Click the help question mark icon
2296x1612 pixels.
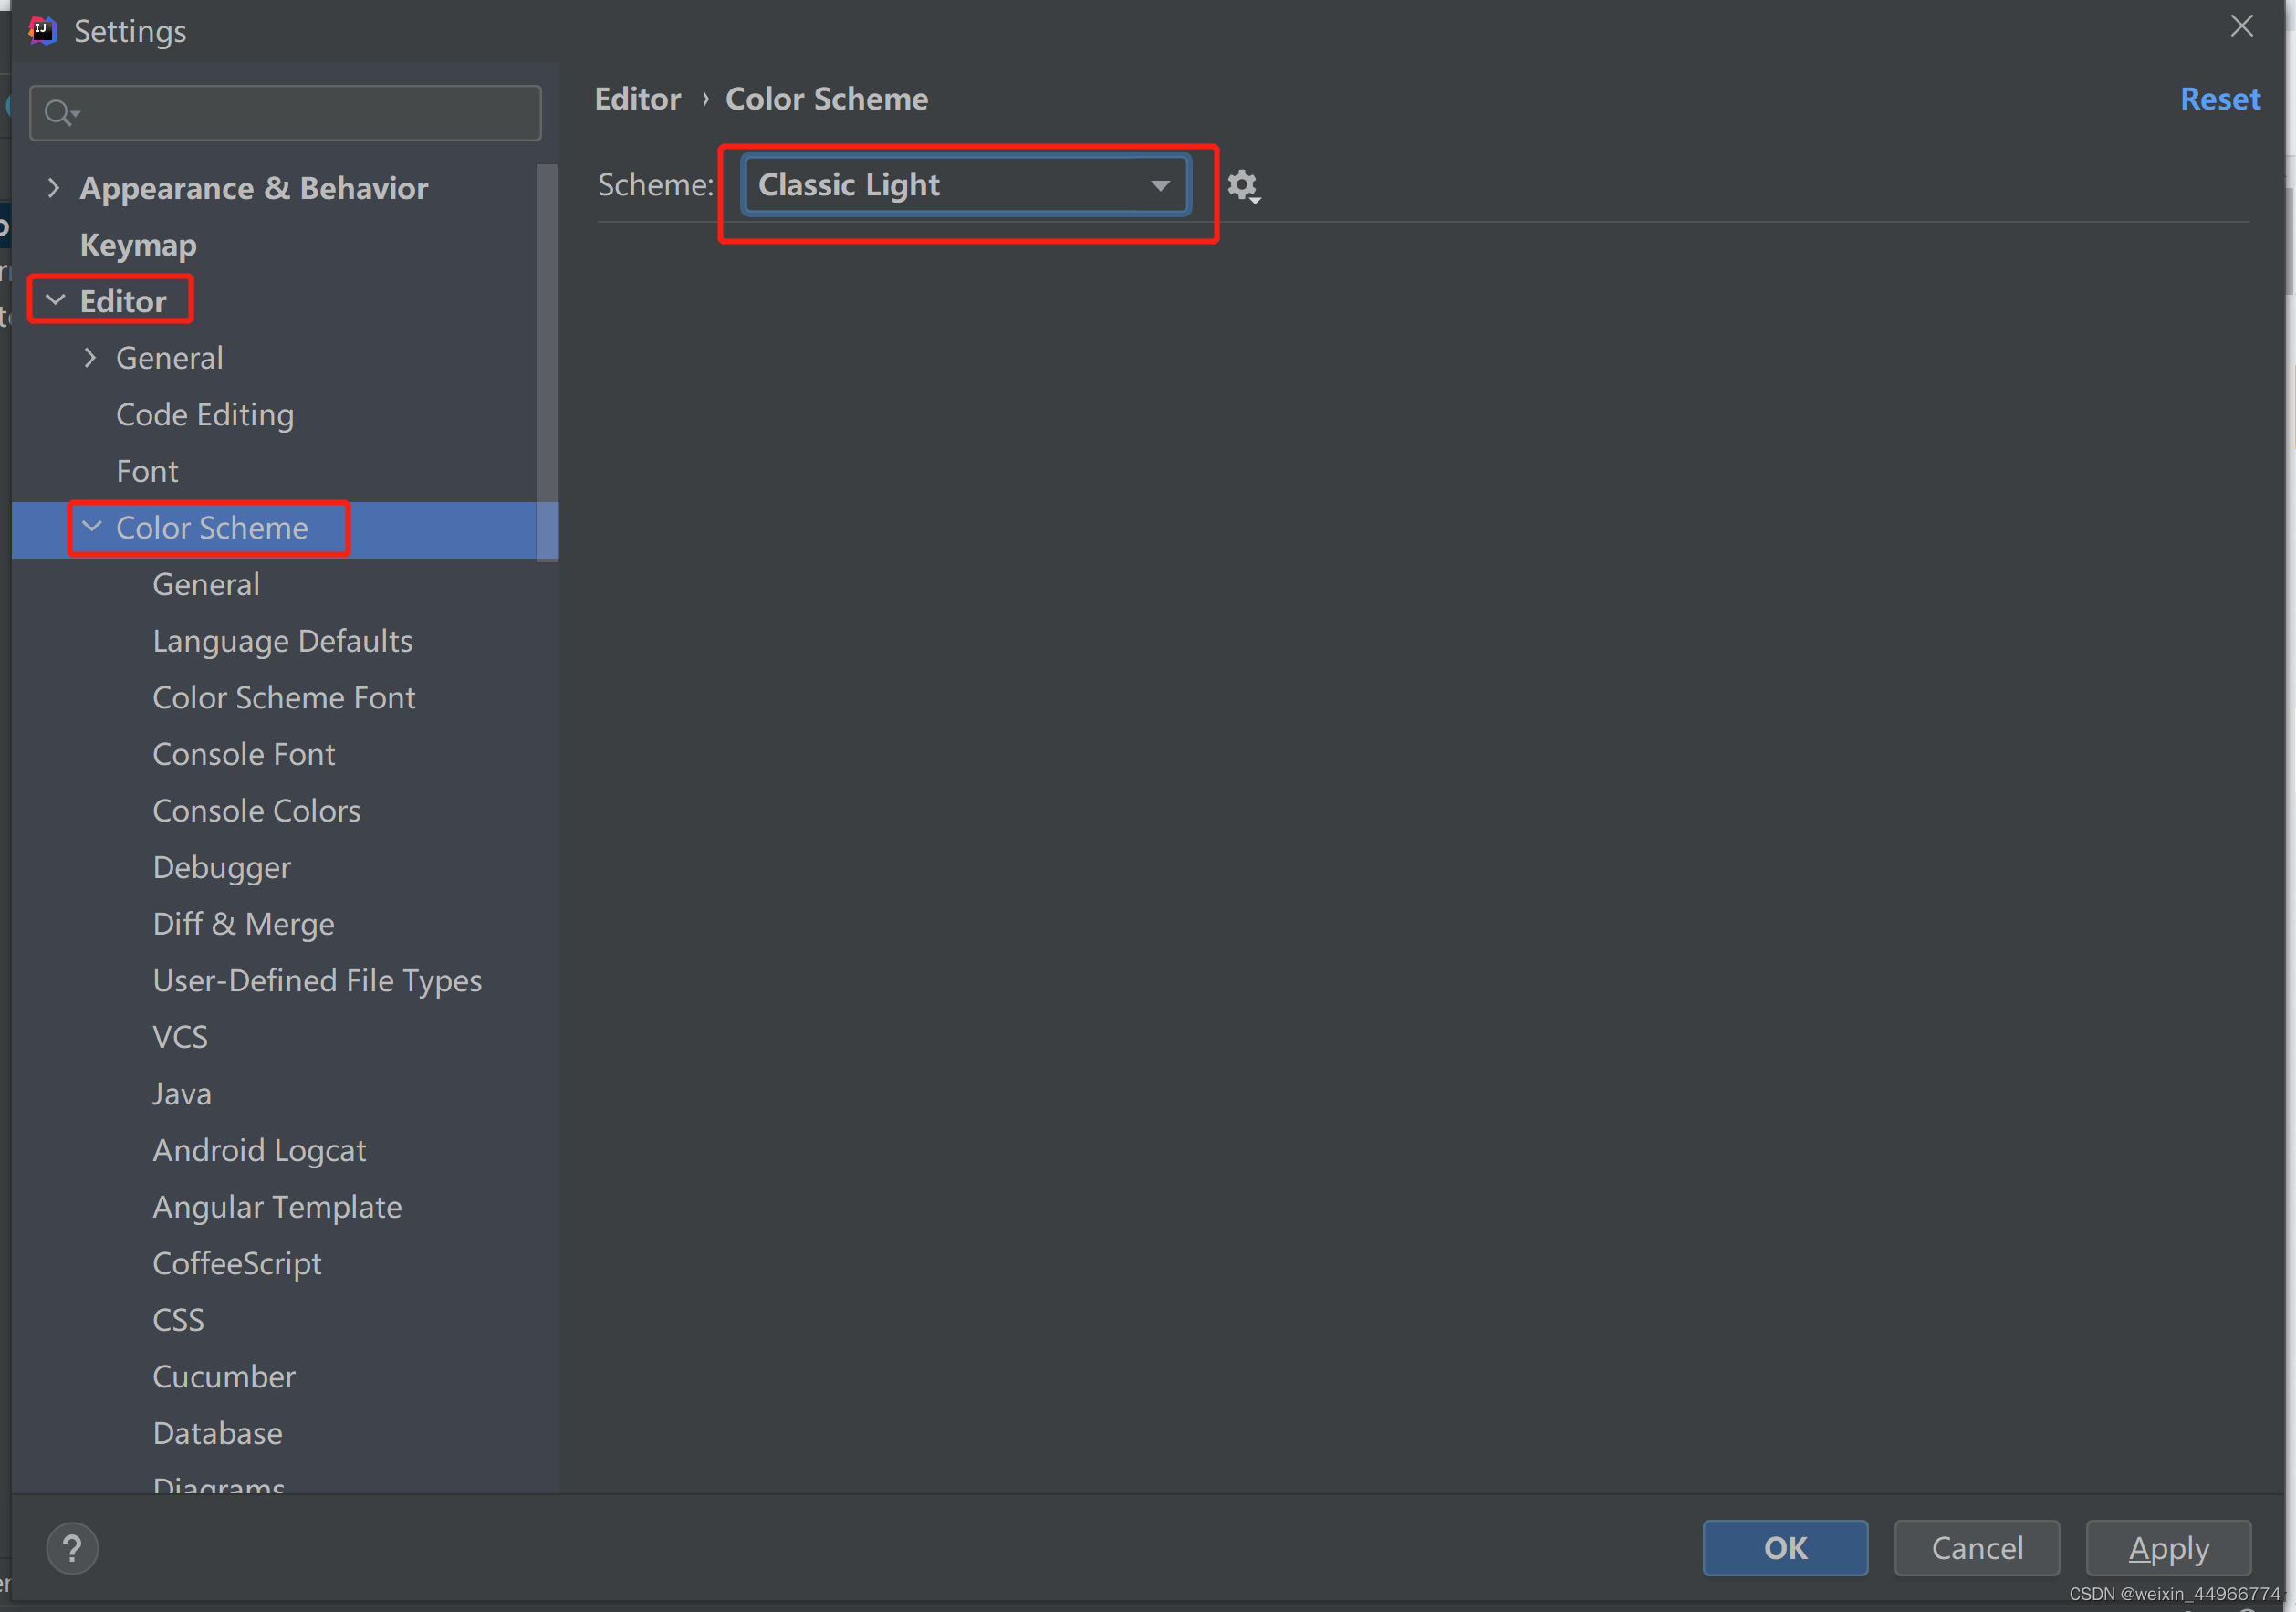tap(72, 1548)
